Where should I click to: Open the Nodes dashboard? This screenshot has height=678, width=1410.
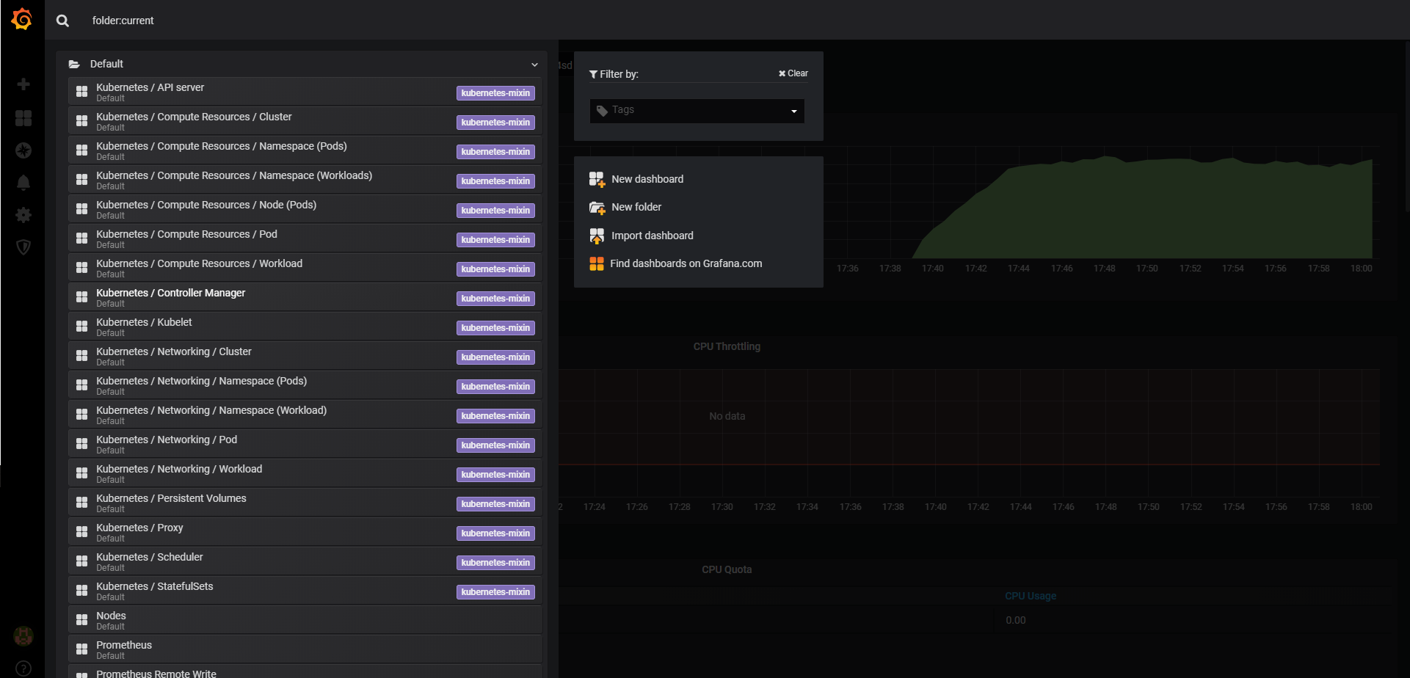coord(305,620)
